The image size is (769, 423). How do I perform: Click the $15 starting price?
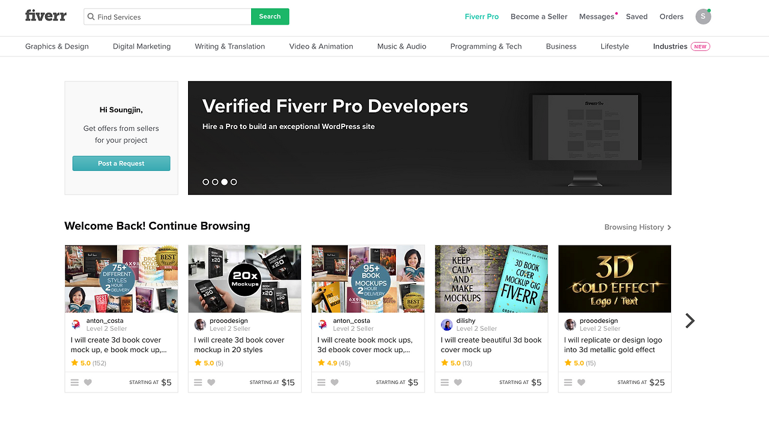pyautogui.click(x=288, y=382)
